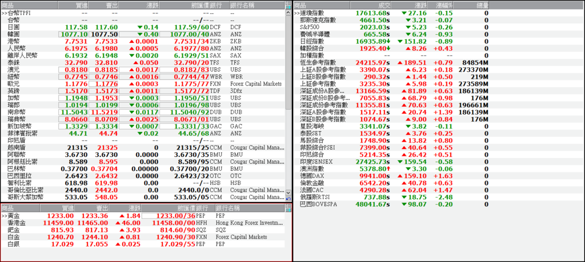Click the 俄羅斯RTSI change percent -2.48

coord(444,197)
